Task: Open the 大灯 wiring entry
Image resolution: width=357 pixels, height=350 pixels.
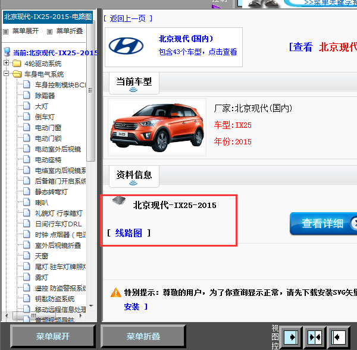Action: [42, 106]
